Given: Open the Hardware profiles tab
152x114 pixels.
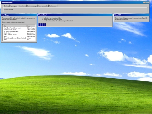Looking at the screenshot, I should [x=43, y=6].
